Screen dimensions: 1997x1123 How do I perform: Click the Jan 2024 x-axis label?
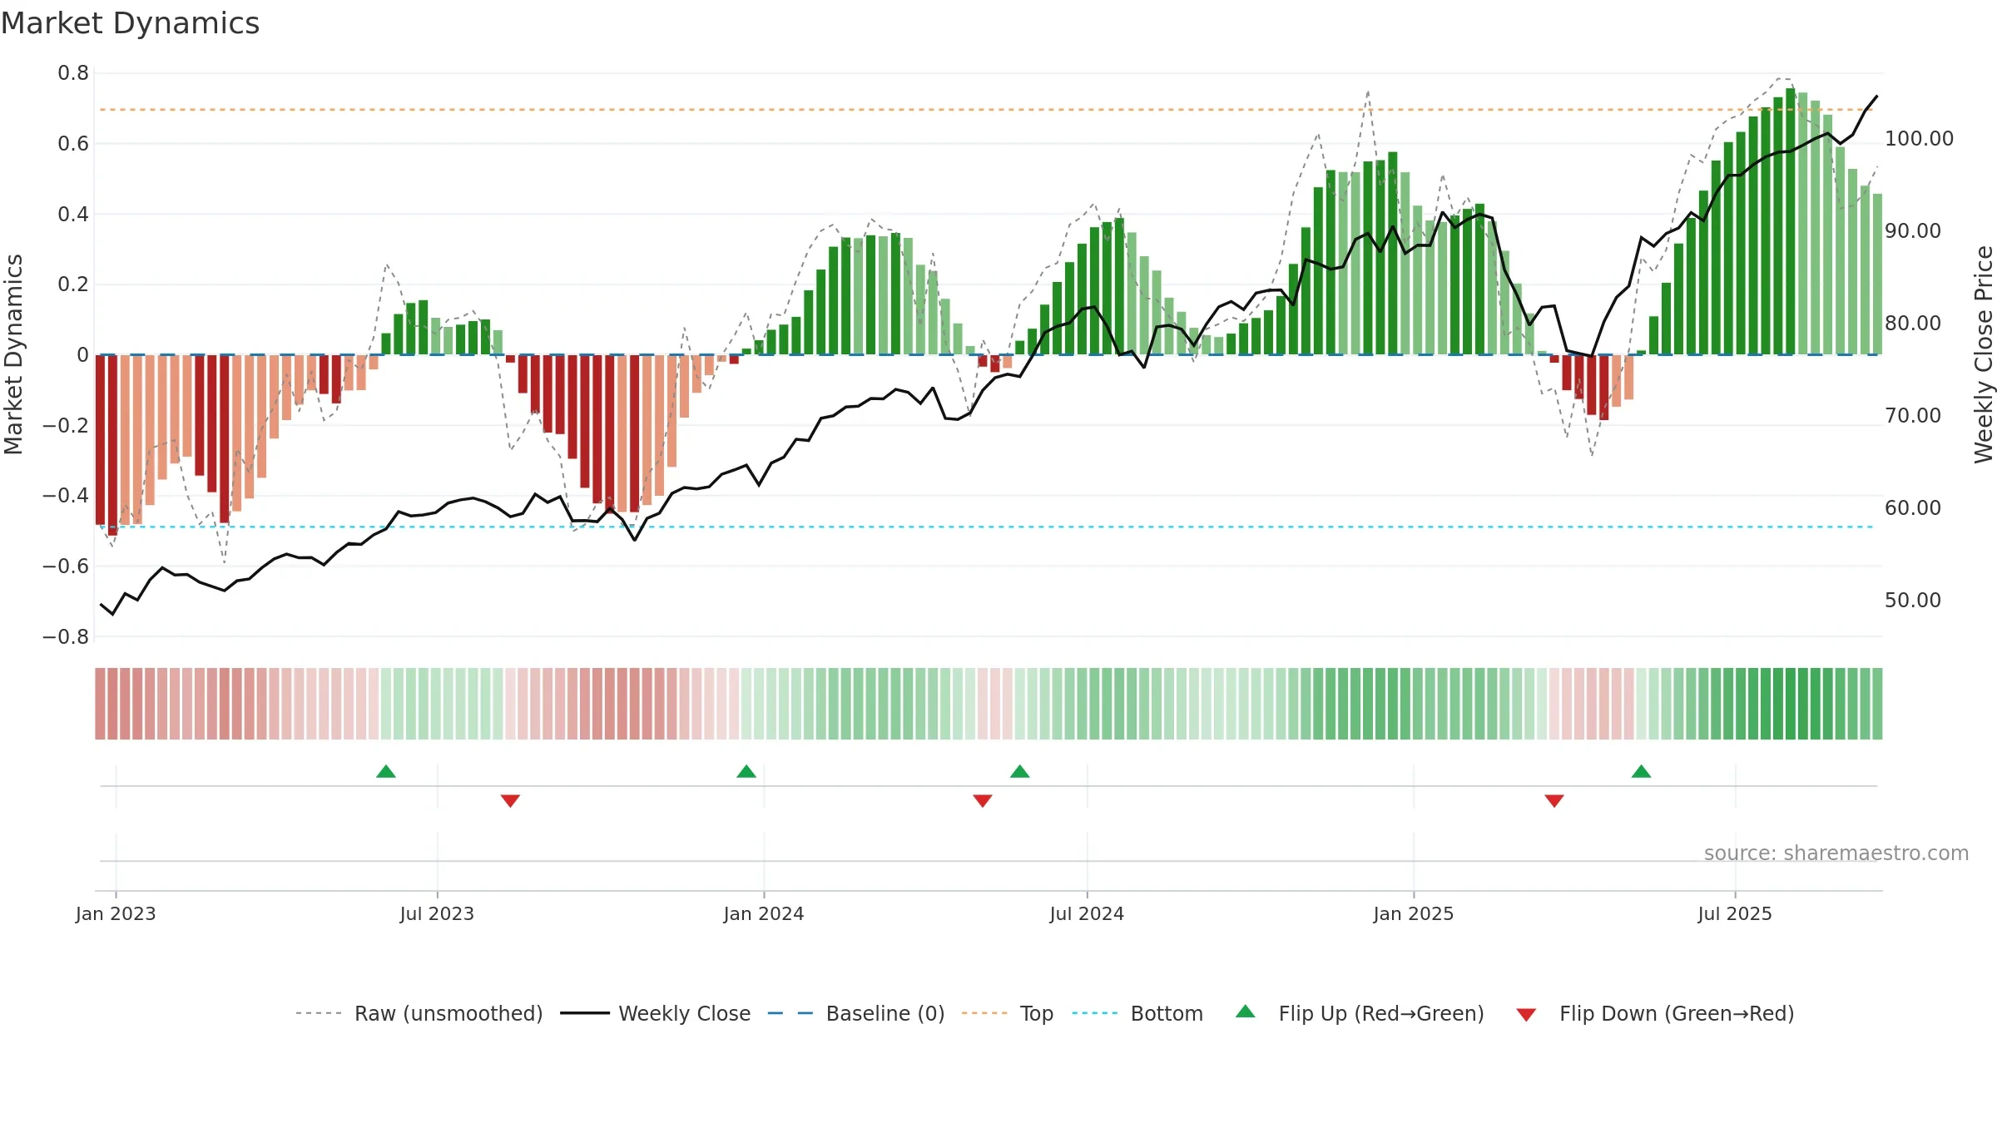(764, 913)
